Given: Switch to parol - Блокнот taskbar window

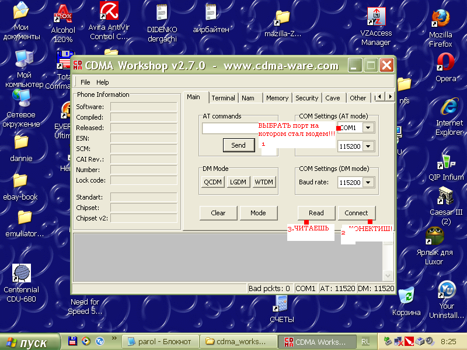Looking at the screenshot, I should coord(160,342).
